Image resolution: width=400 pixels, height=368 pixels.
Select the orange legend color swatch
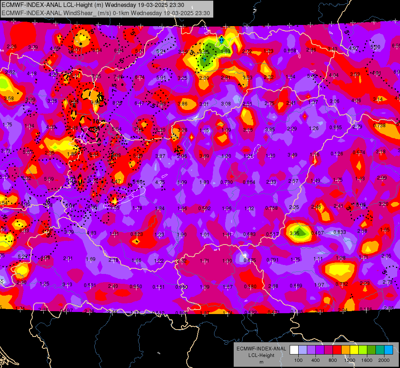(x=346, y=350)
